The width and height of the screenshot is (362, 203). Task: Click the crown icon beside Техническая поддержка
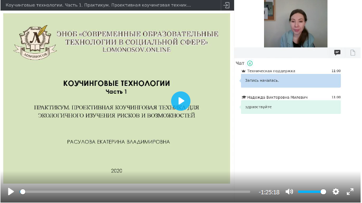[x=244, y=71]
